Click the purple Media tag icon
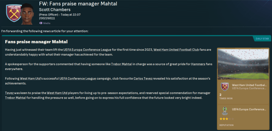 [41, 23]
